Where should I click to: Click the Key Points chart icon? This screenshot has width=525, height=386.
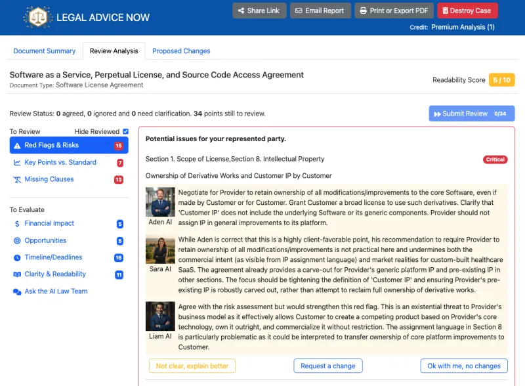coord(17,163)
